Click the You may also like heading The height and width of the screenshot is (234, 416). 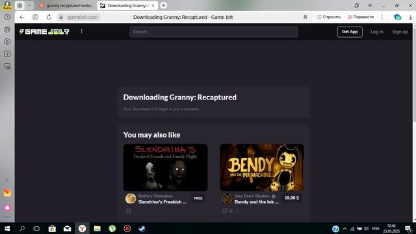coord(151,135)
